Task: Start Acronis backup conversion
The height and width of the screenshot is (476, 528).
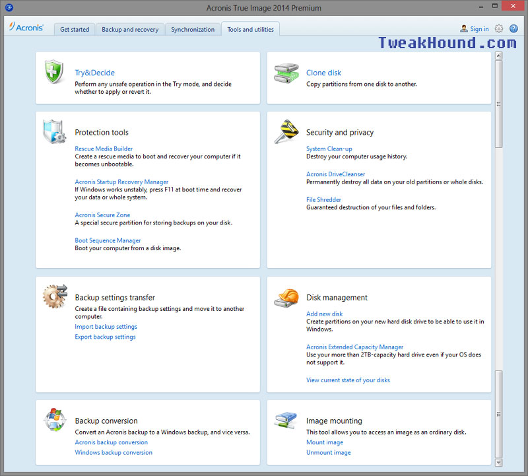Action: [x=111, y=442]
